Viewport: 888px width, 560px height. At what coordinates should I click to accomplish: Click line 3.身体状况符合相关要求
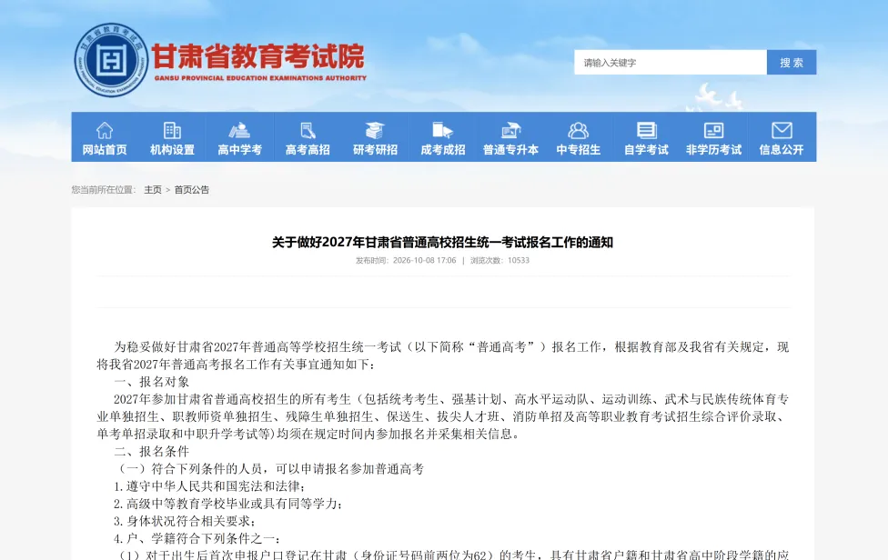click(185, 521)
